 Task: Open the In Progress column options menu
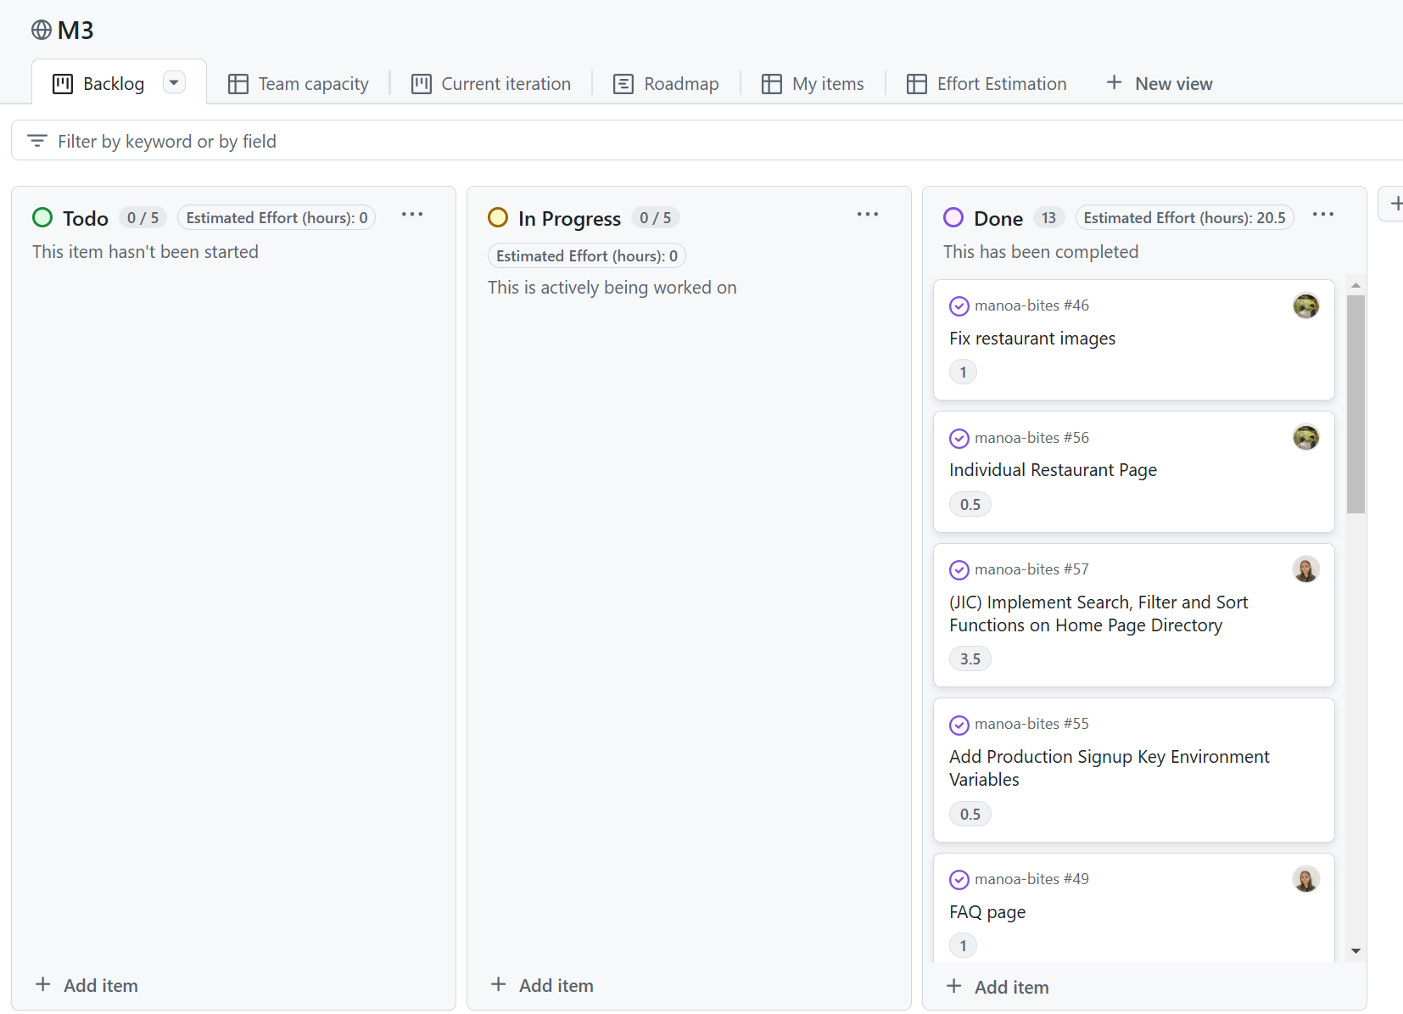(x=868, y=215)
